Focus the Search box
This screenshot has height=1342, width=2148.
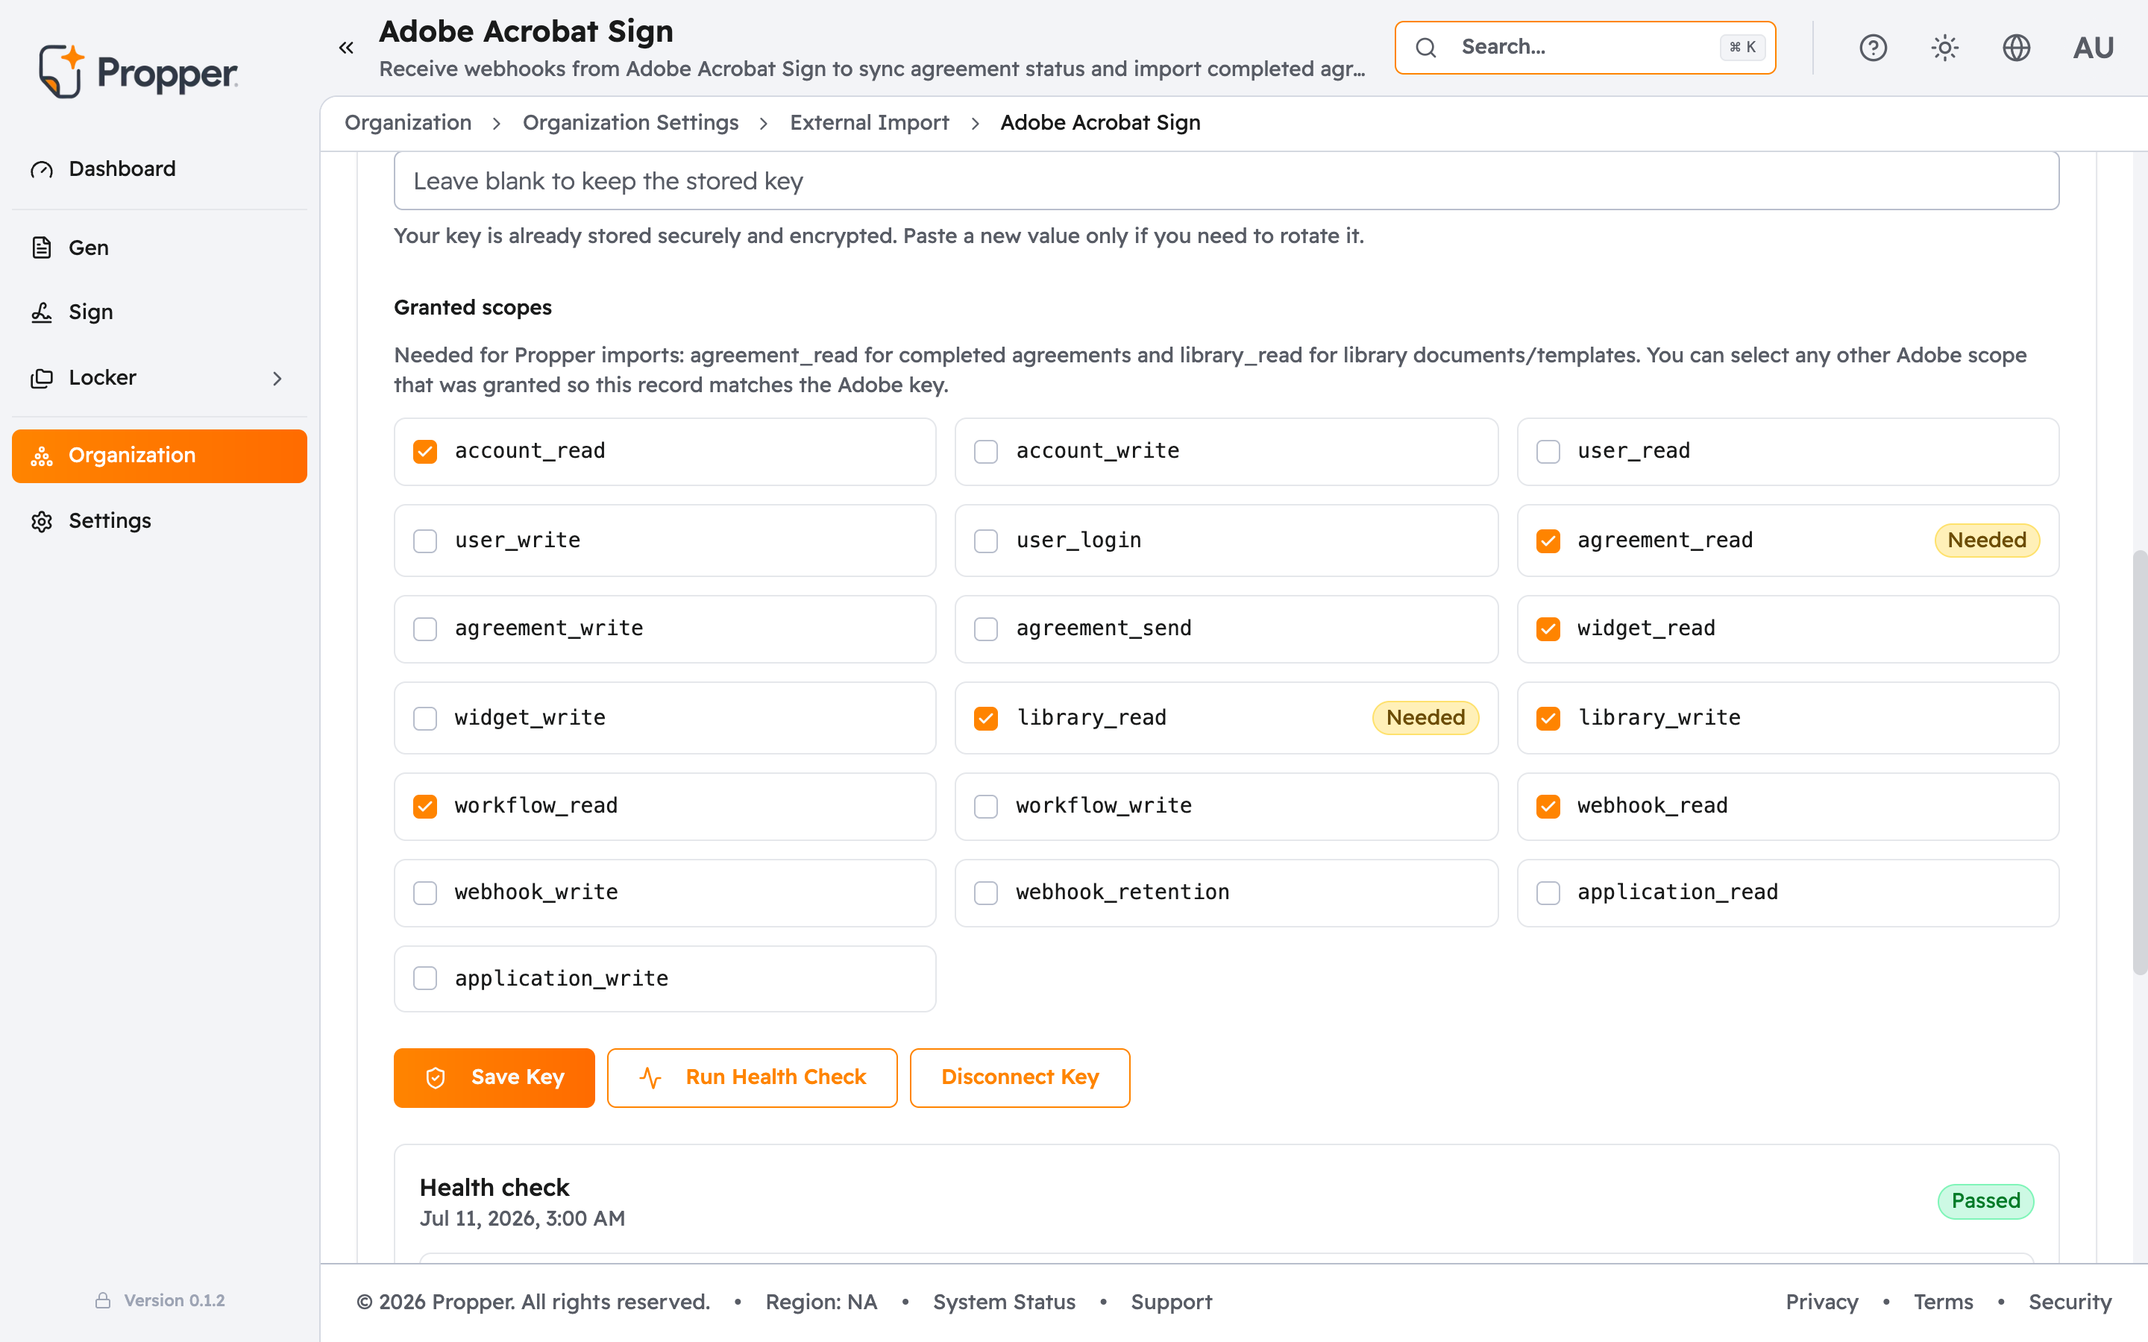point(1584,48)
